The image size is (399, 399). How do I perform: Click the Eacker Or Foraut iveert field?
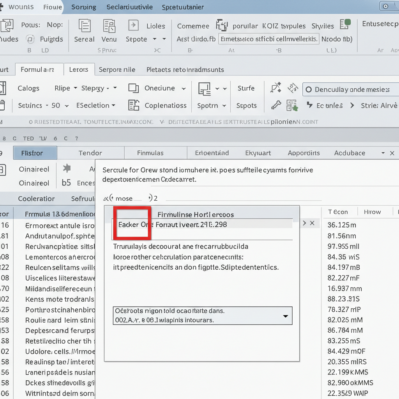[x=202, y=224]
